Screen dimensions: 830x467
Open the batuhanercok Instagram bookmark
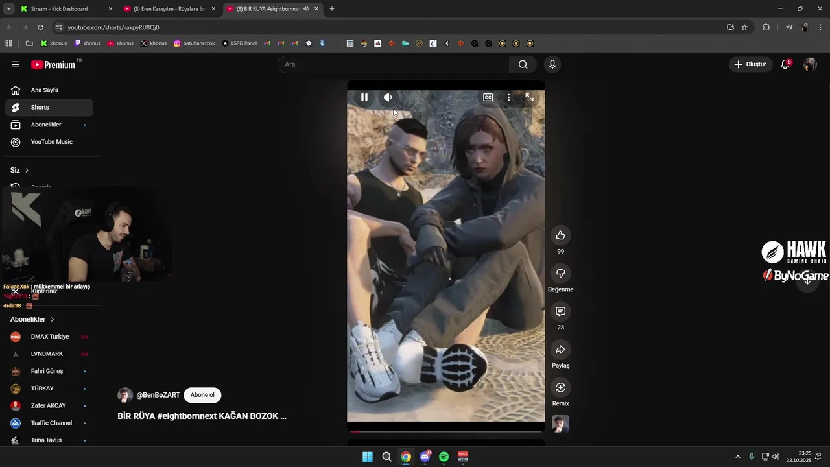[x=195, y=43]
